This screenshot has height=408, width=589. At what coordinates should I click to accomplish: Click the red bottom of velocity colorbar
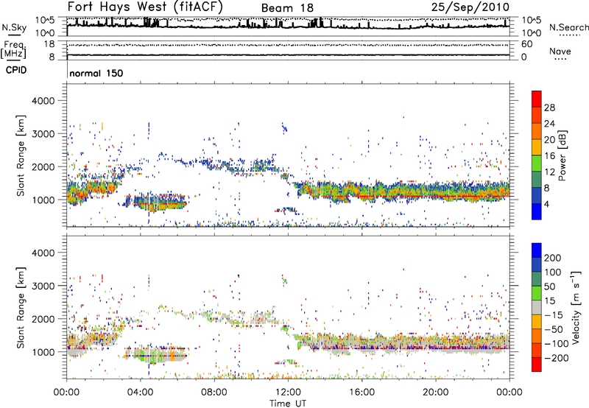(537, 365)
